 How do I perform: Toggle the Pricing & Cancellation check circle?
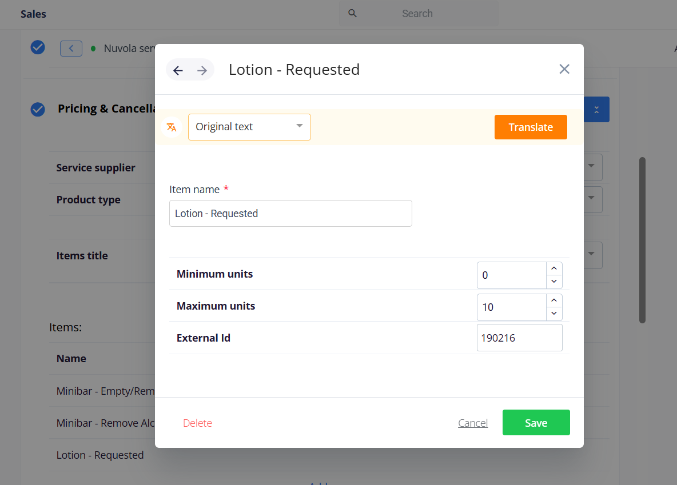tap(38, 109)
